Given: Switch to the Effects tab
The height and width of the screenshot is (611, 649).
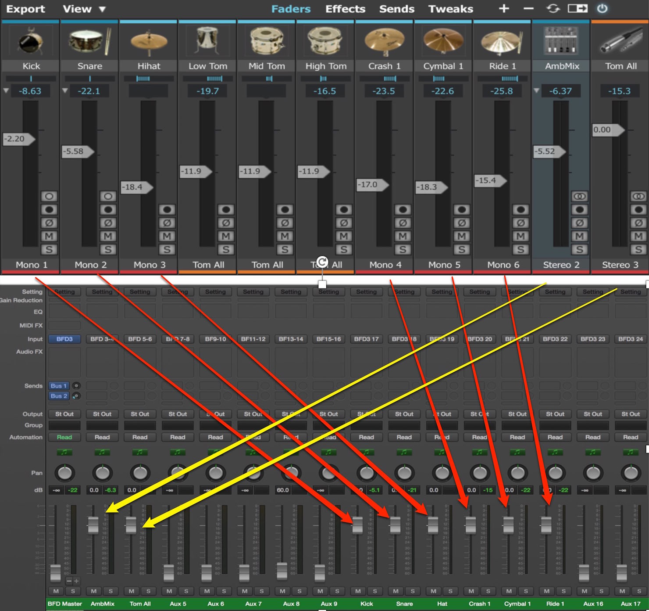Looking at the screenshot, I should (x=345, y=9).
